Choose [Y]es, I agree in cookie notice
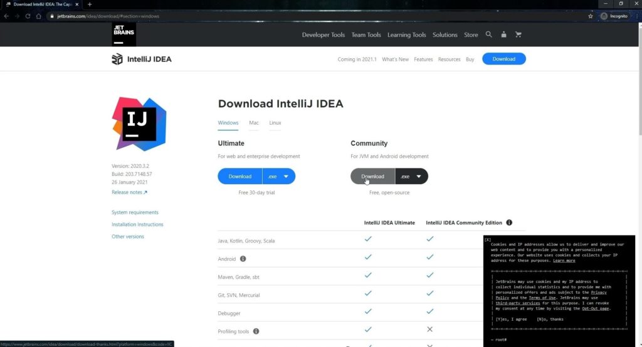Screen dimensions: 642x347 pos(511,319)
